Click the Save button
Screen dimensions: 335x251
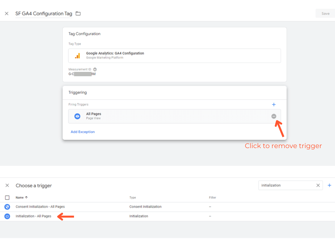click(x=325, y=13)
